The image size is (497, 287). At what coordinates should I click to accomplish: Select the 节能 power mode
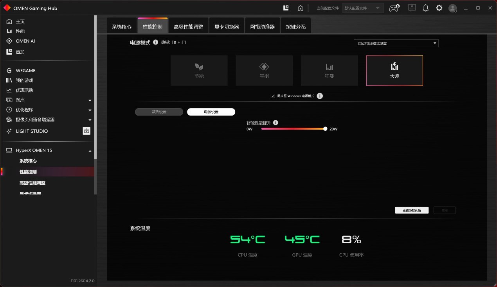[199, 71]
